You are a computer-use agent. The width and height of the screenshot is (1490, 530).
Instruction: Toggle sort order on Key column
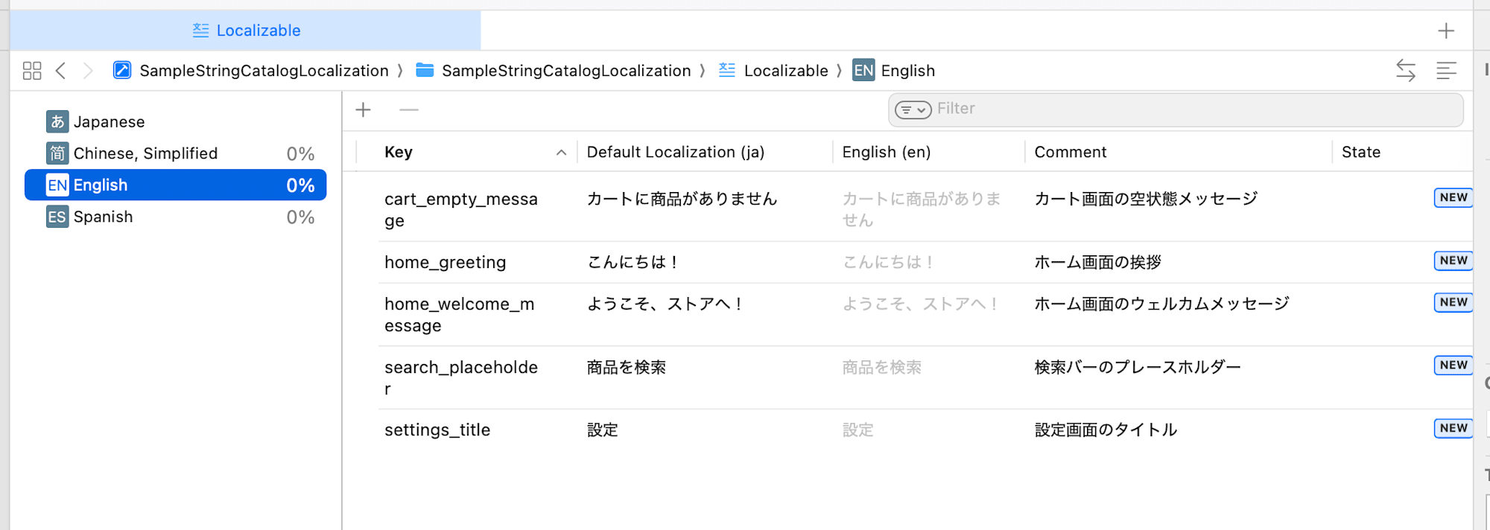(x=561, y=153)
